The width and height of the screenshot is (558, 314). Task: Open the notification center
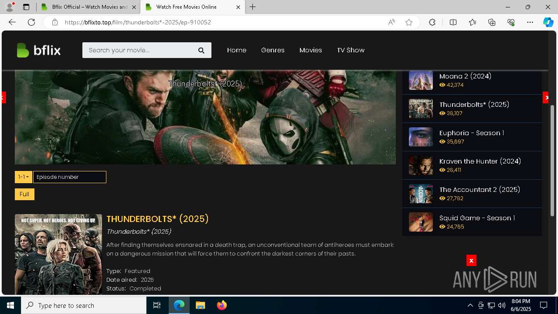click(544, 305)
